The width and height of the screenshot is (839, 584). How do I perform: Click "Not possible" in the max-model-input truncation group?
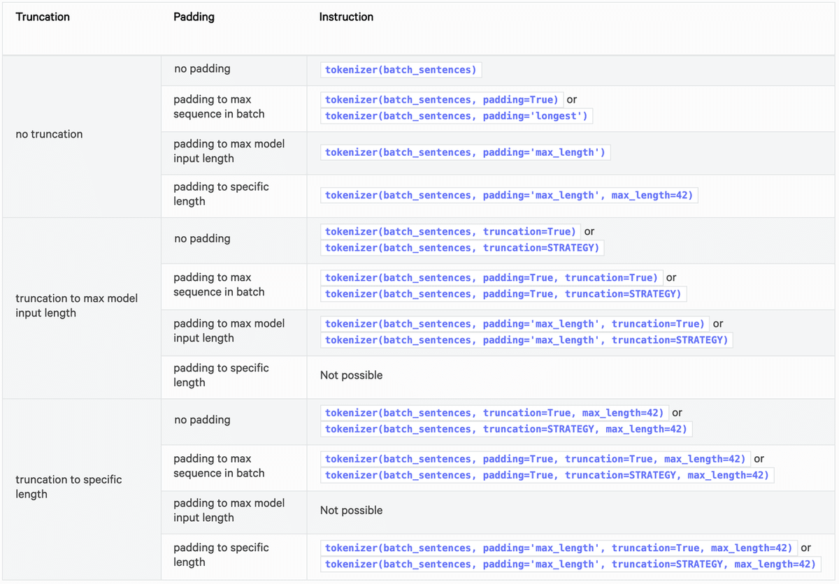(351, 375)
